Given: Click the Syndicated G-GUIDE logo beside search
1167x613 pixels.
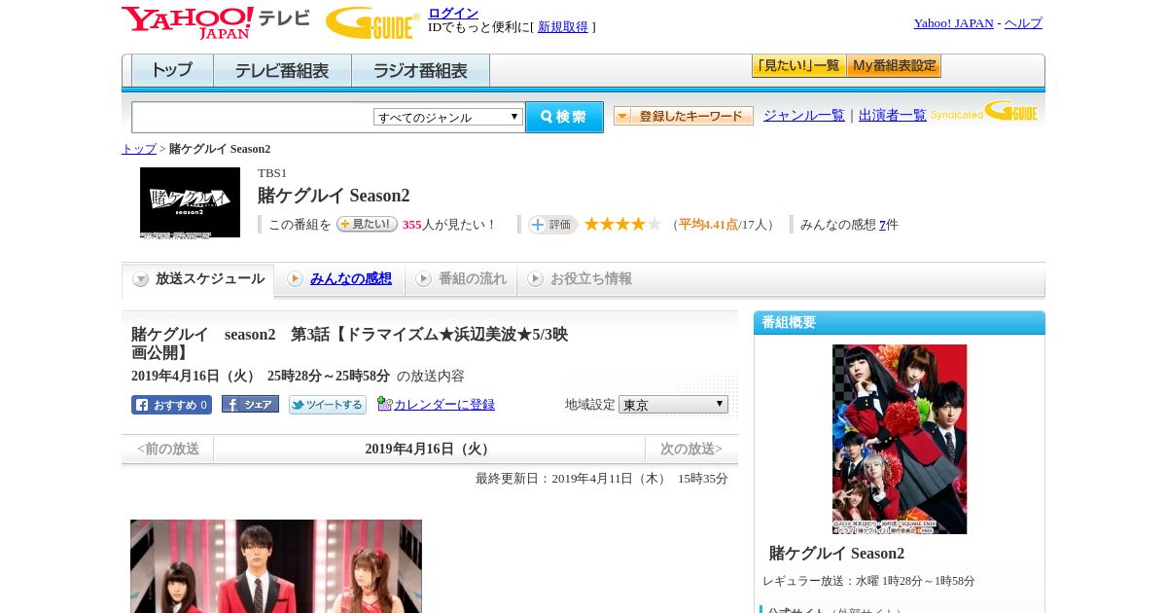Looking at the screenshot, I should pyautogui.click(x=984, y=112).
